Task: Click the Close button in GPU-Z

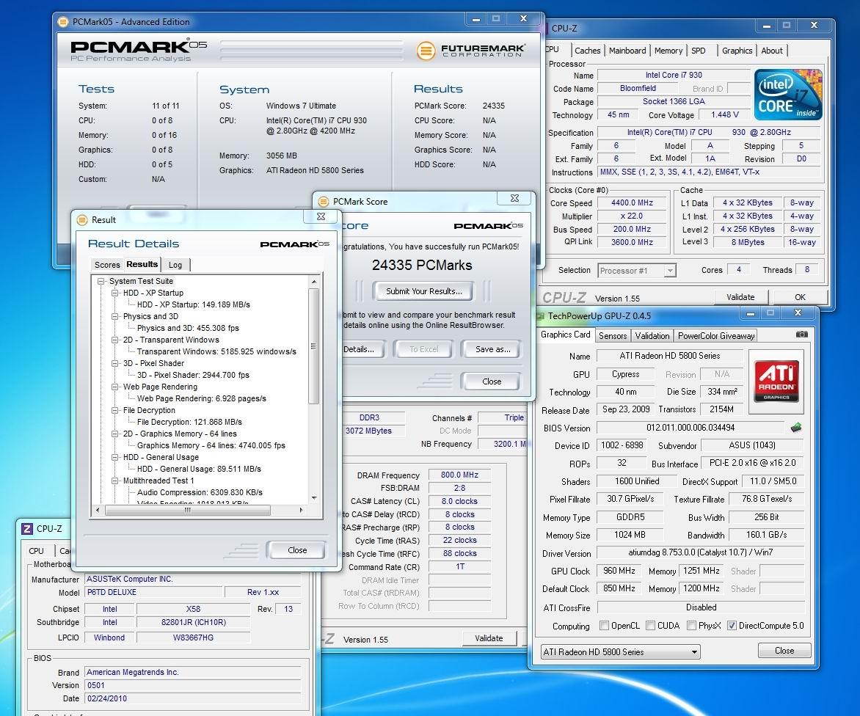Action: [x=784, y=651]
